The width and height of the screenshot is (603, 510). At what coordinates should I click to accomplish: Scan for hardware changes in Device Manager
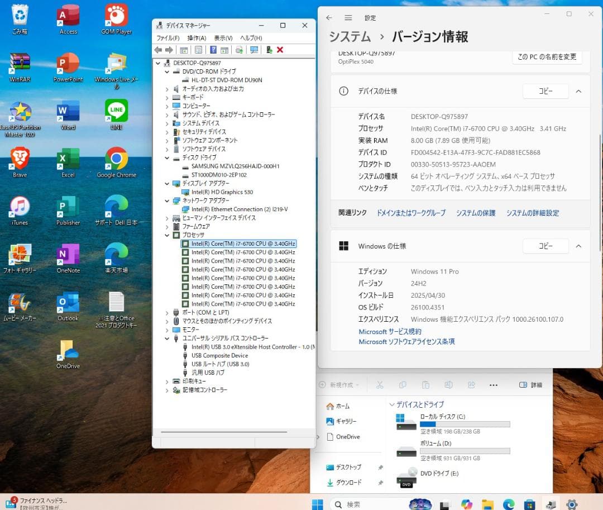253,50
